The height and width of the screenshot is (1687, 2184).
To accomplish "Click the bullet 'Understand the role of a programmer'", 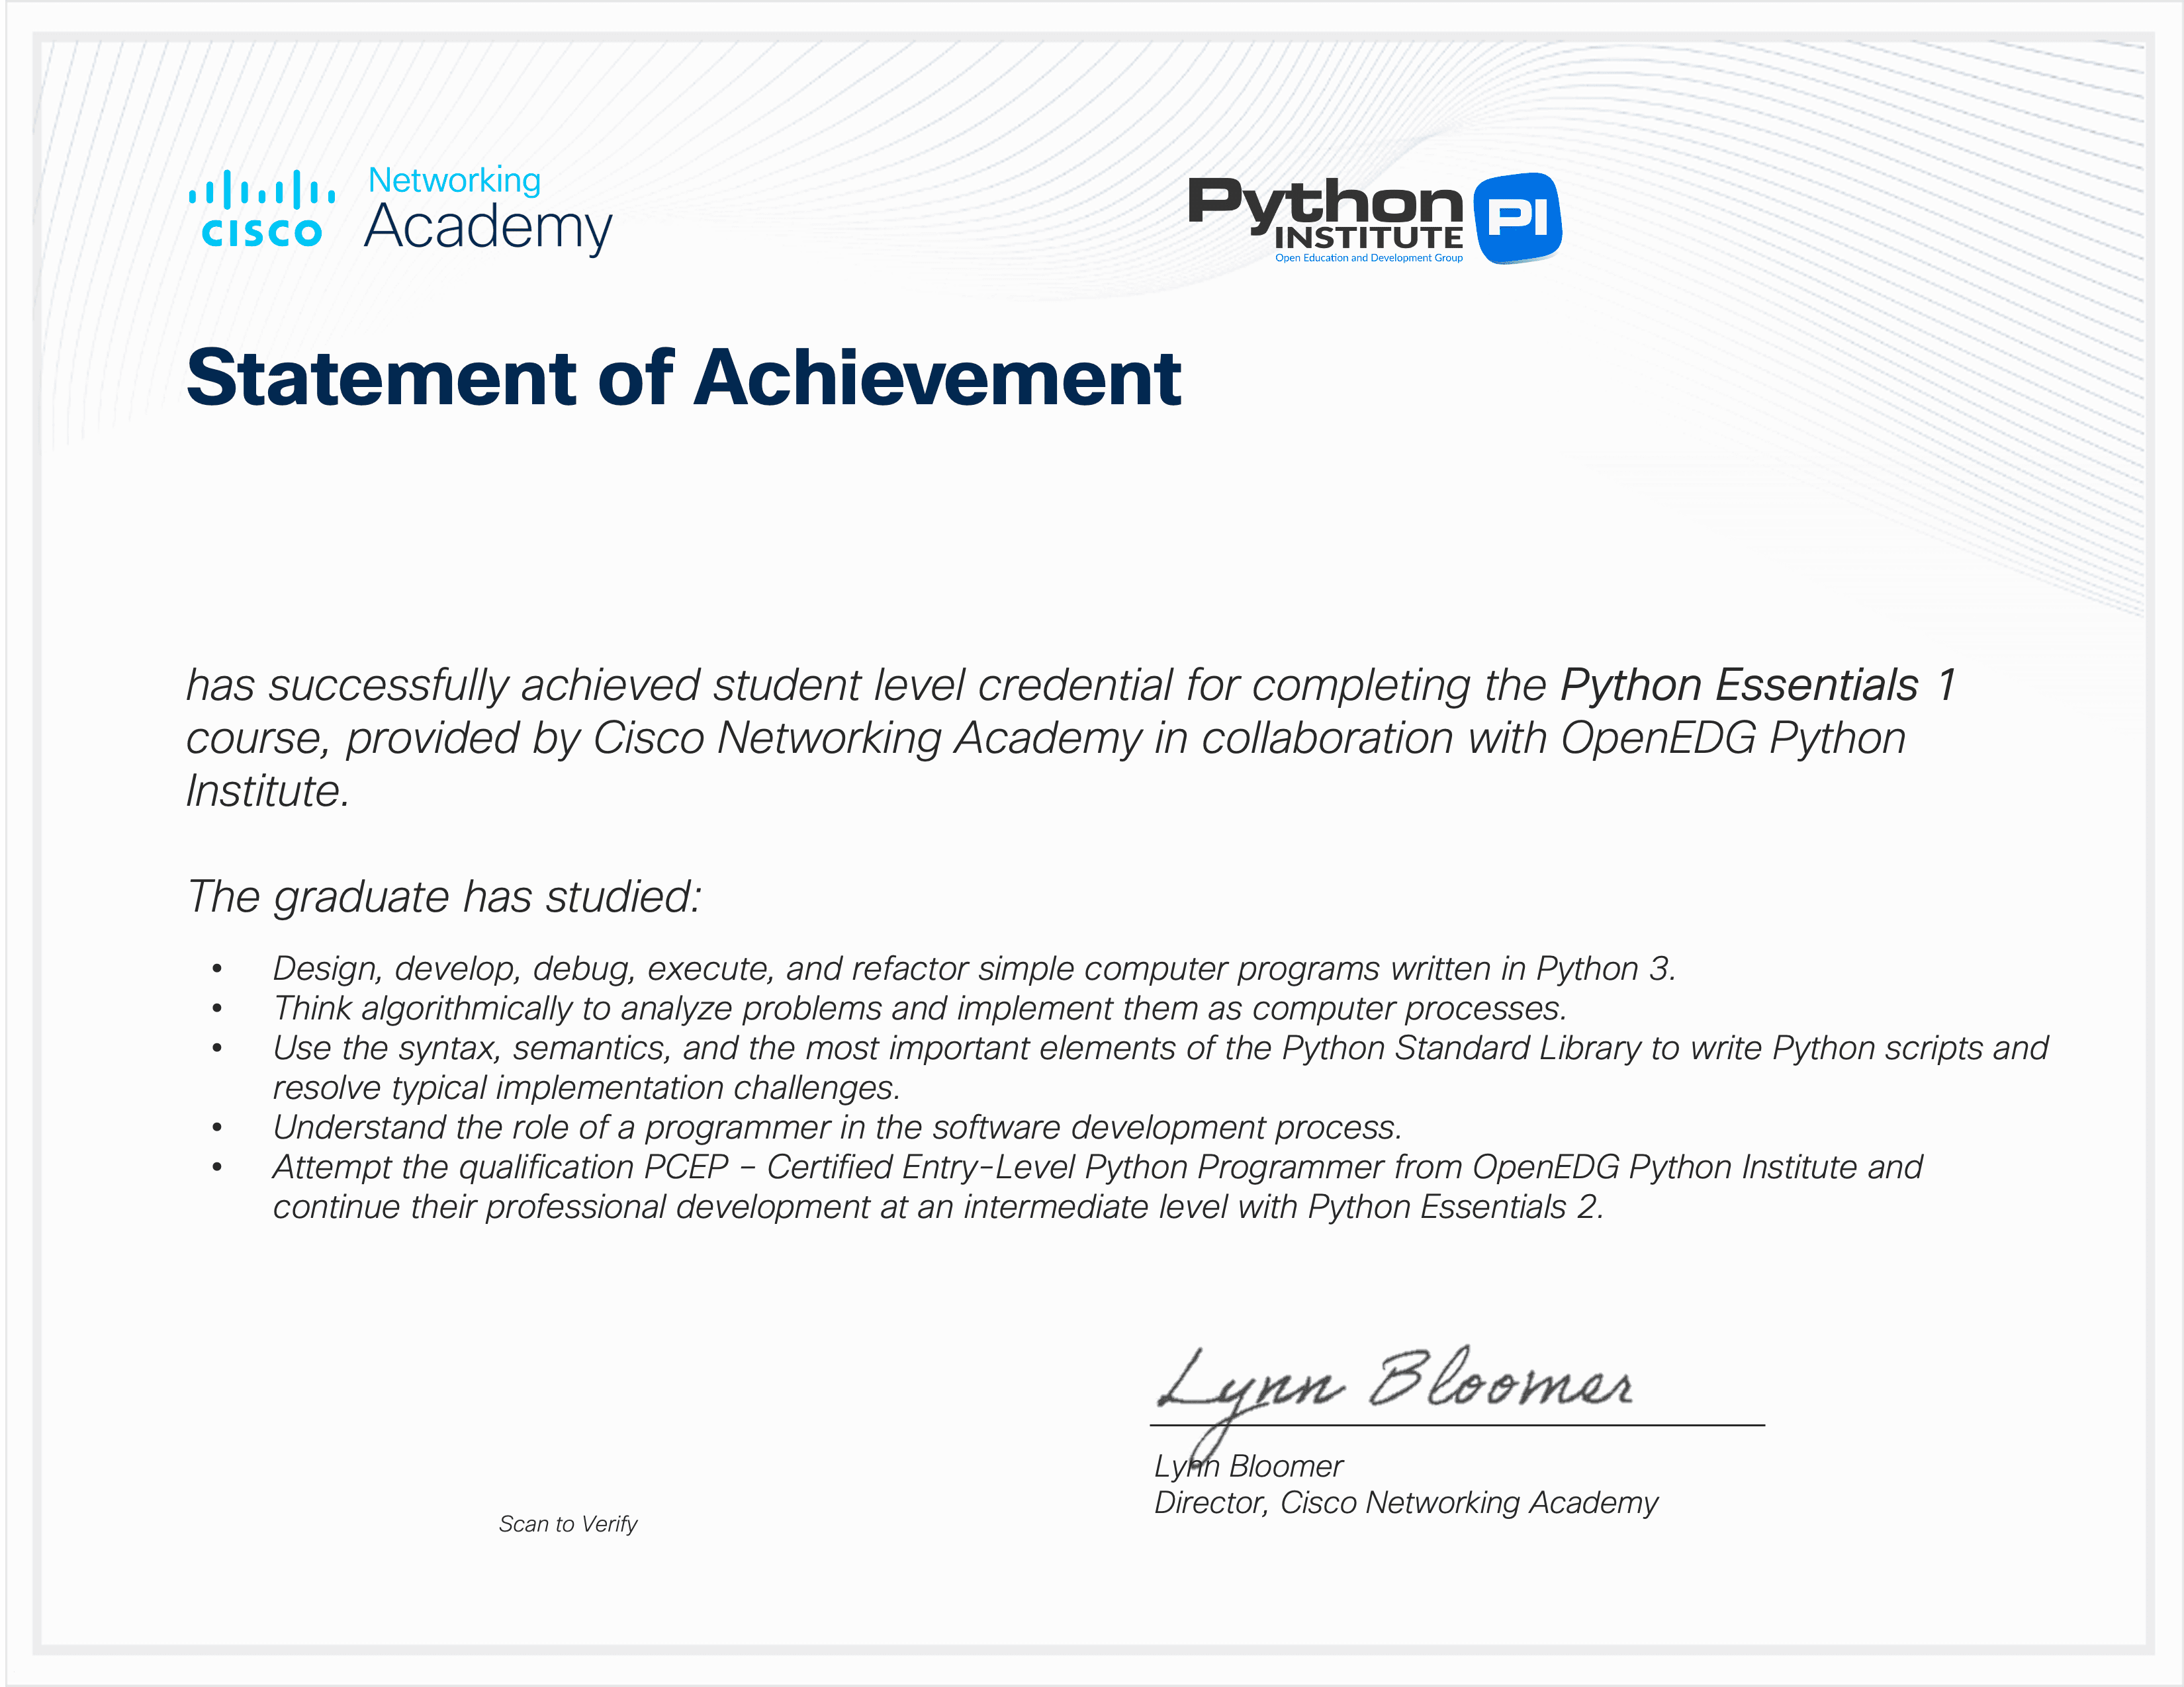I will 838,1127.
